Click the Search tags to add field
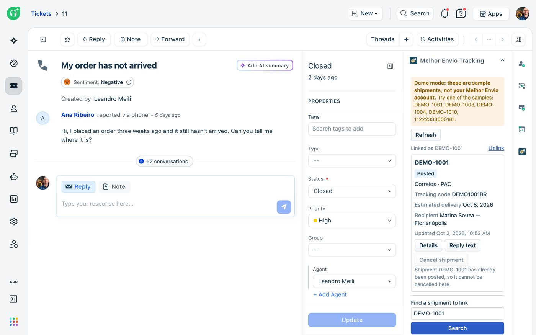Image resolution: width=536 pixels, height=335 pixels. pos(352,129)
